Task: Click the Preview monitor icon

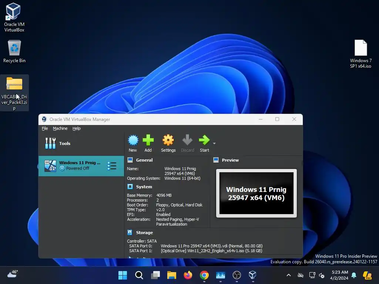Action: (x=216, y=160)
